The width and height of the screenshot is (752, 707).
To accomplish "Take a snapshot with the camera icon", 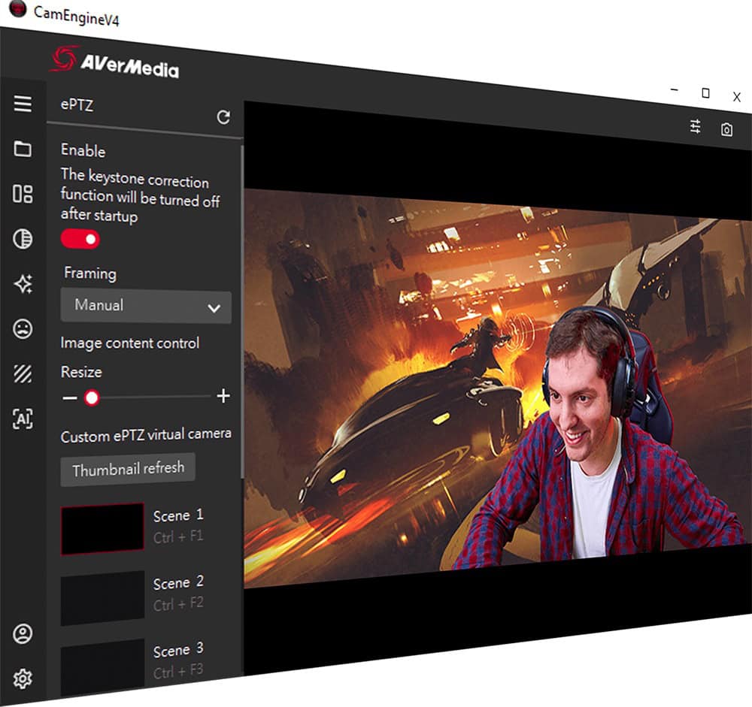I will coord(726,129).
